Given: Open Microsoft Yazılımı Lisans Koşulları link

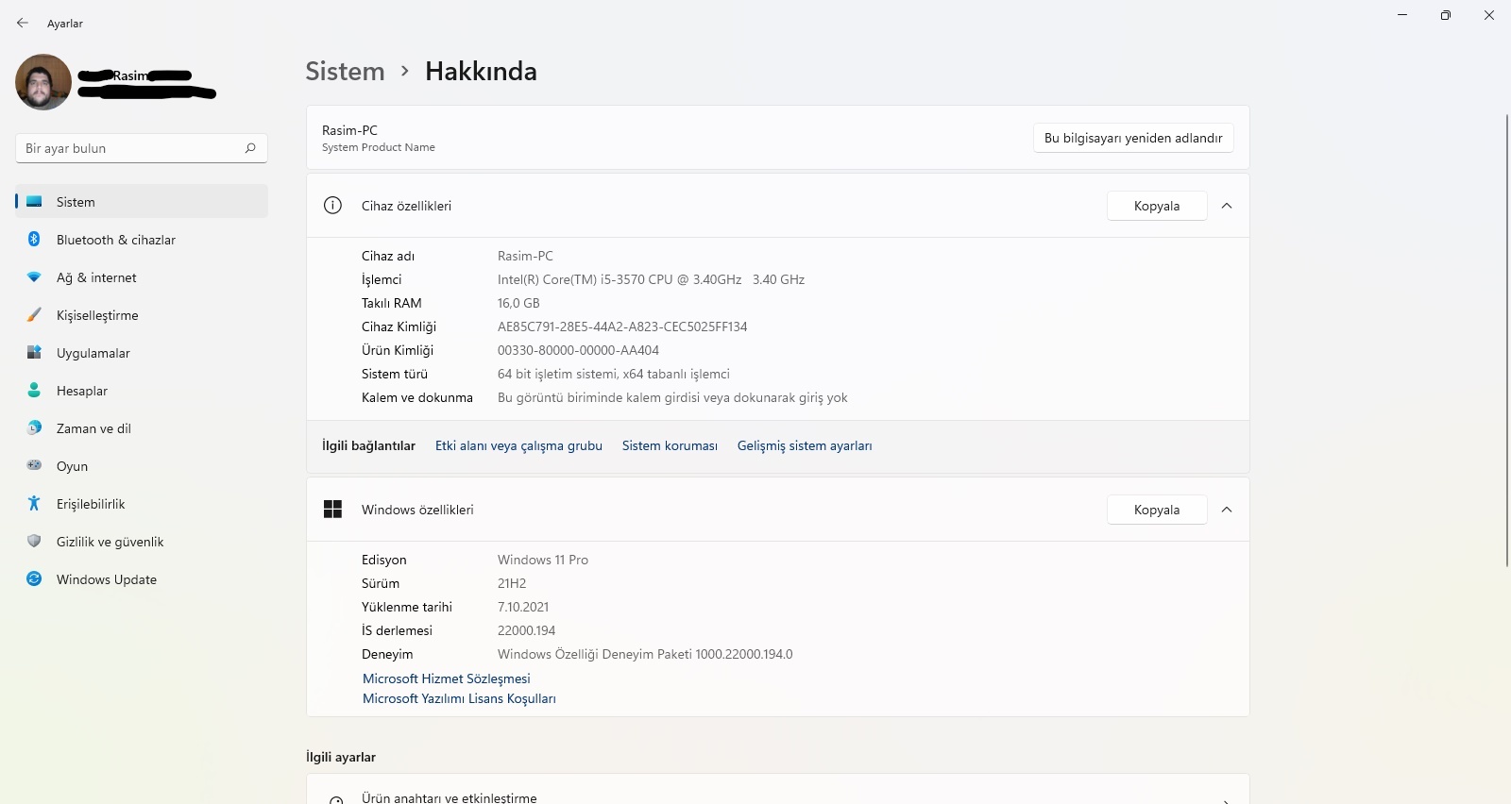Looking at the screenshot, I should pyautogui.click(x=459, y=698).
